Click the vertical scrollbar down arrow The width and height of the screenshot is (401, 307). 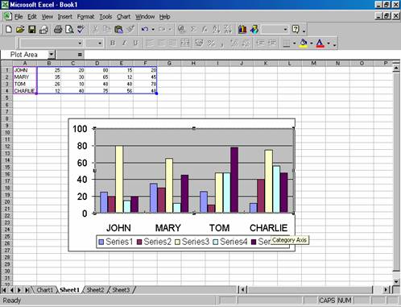(x=396, y=281)
